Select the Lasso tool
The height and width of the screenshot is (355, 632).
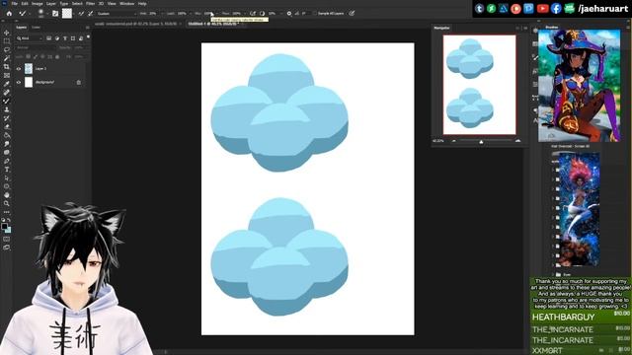point(7,49)
